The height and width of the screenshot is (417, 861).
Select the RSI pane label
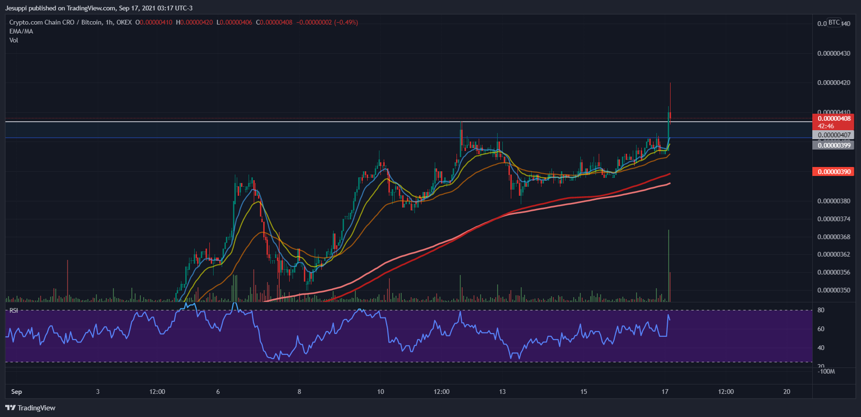click(x=14, y=310)
